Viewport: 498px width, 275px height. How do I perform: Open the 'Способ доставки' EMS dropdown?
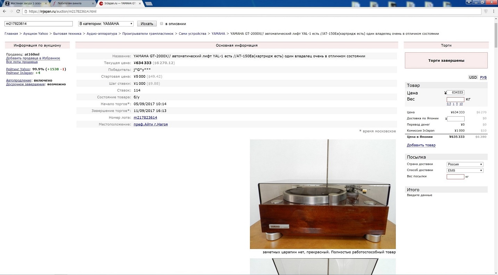465,170
